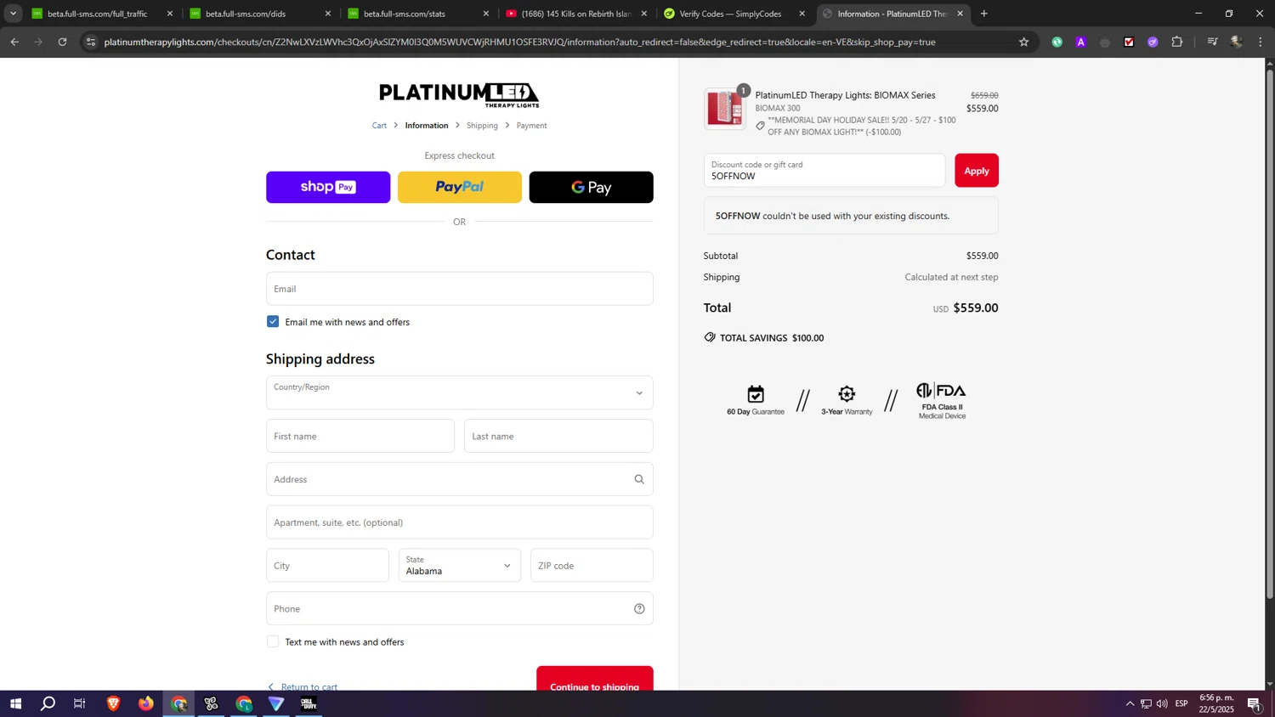Viewport: 1275px width, 717px height.
Task: Open the Call of Duty taskbar icon
Action: 309,703
